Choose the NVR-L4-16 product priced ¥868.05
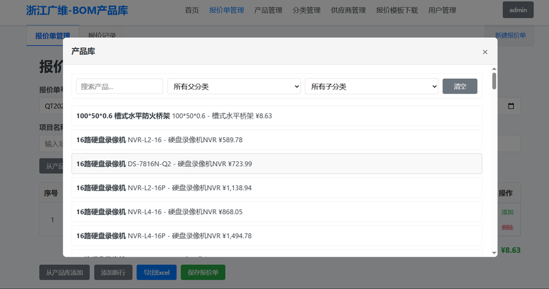Screen dimensions: 549x289 tap(277, 211)
